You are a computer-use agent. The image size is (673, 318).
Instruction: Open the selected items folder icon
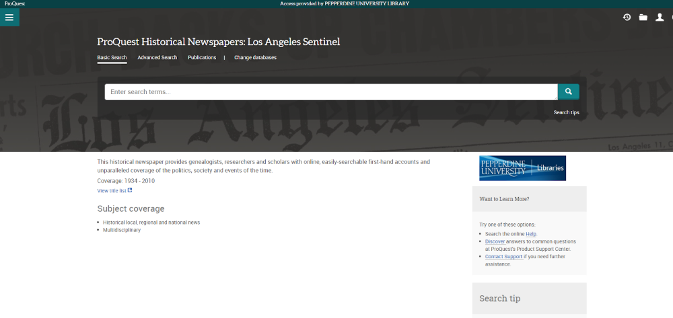click(x=643, y=17)
